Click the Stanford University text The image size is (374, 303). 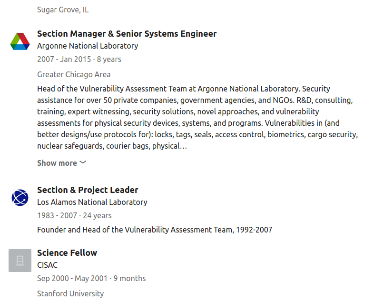tap(70, 293)
